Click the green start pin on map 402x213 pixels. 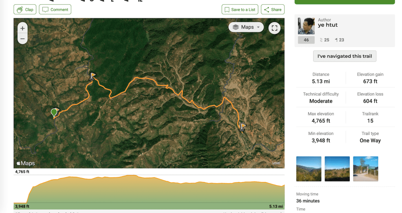[54, 113]
